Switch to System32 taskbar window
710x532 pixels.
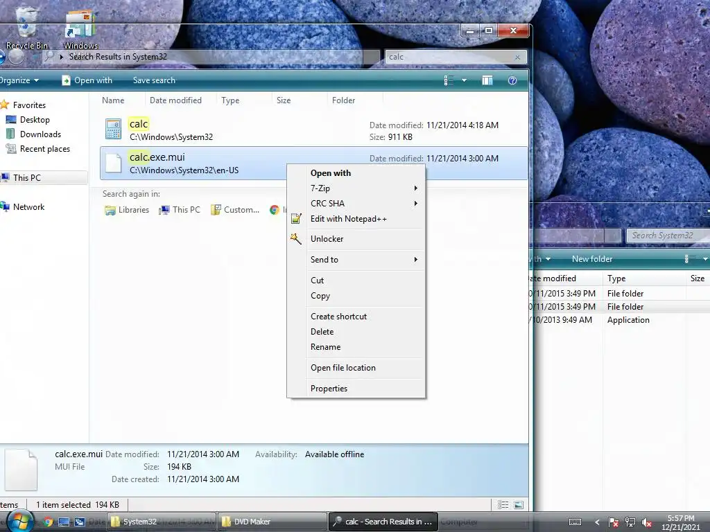pyautogui.click(x=162, y=522)
